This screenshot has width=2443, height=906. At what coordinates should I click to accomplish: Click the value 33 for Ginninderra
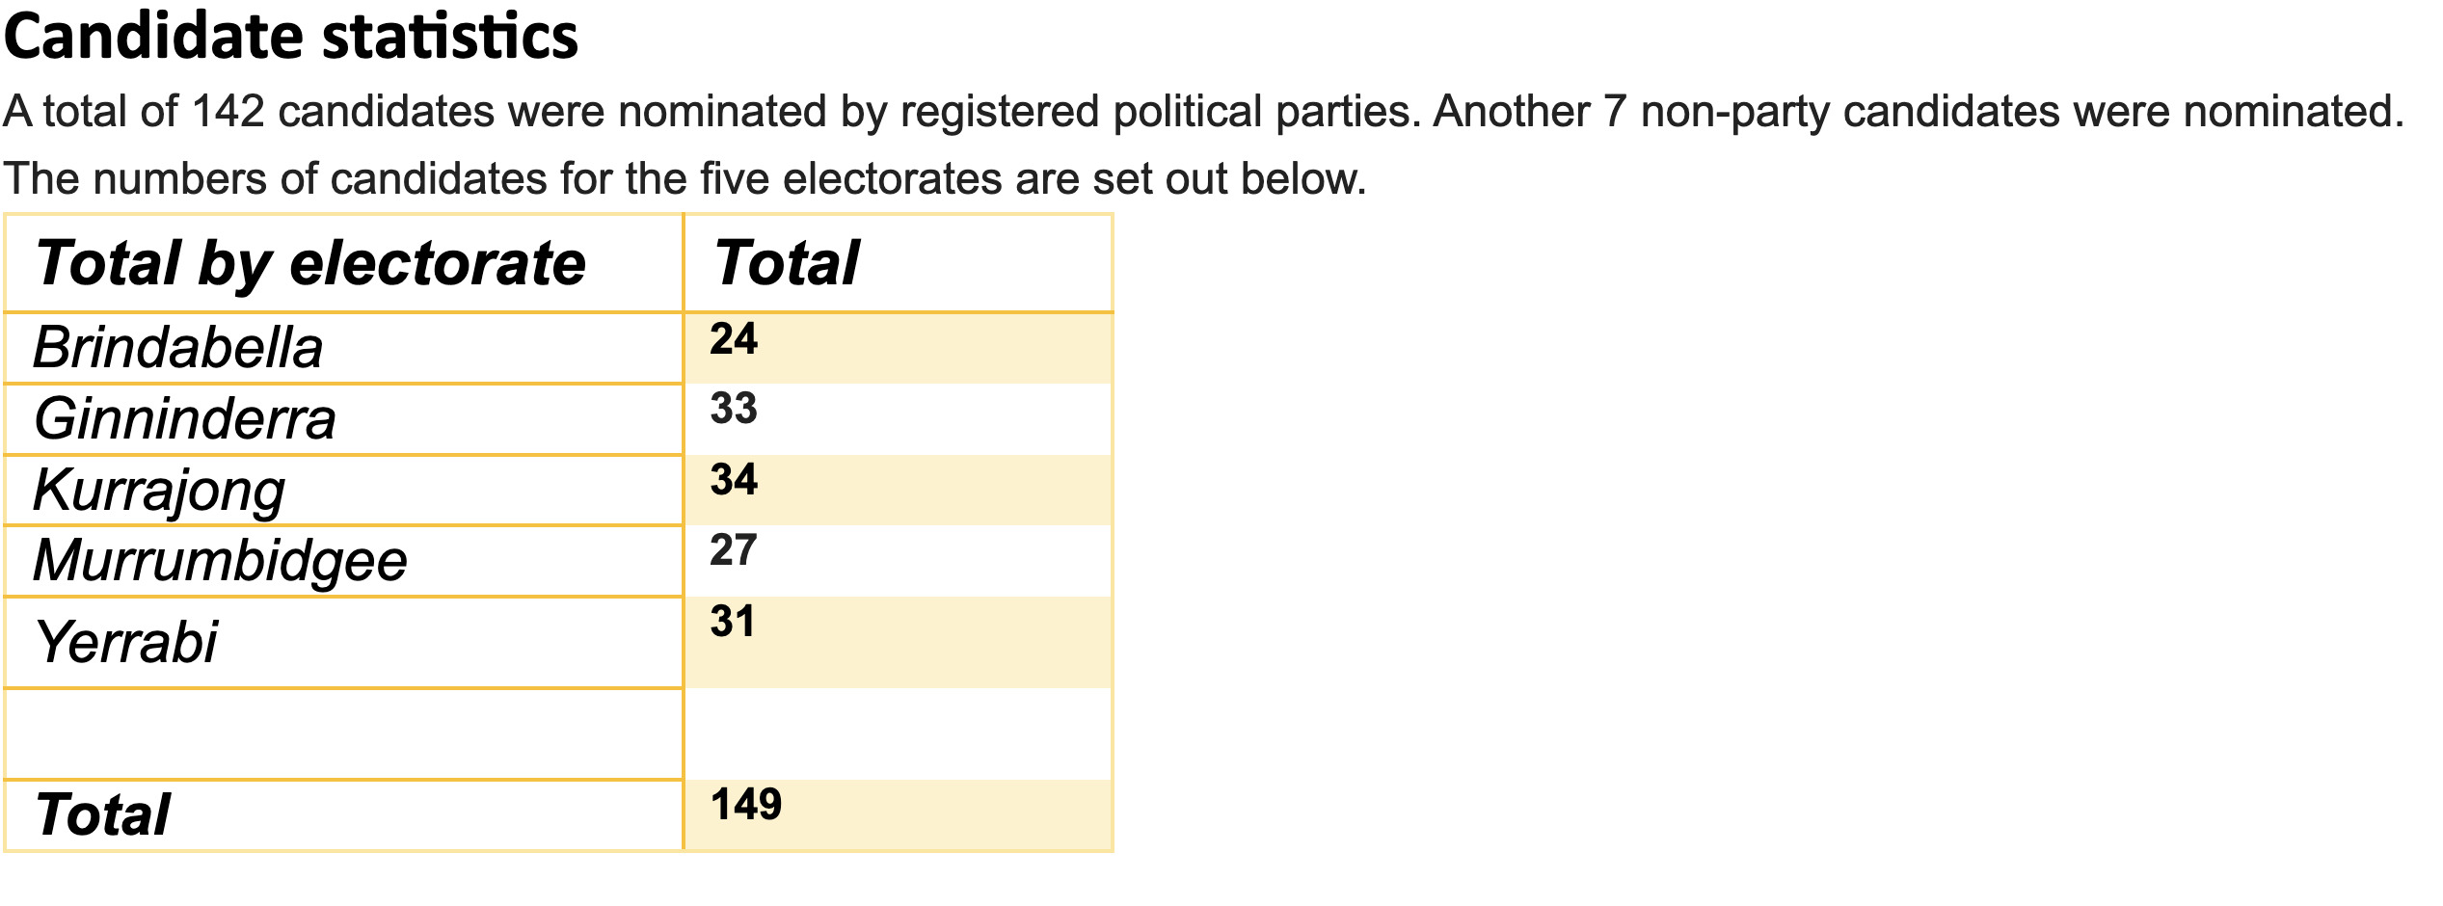pyautogui.click(x=734, y=409)
